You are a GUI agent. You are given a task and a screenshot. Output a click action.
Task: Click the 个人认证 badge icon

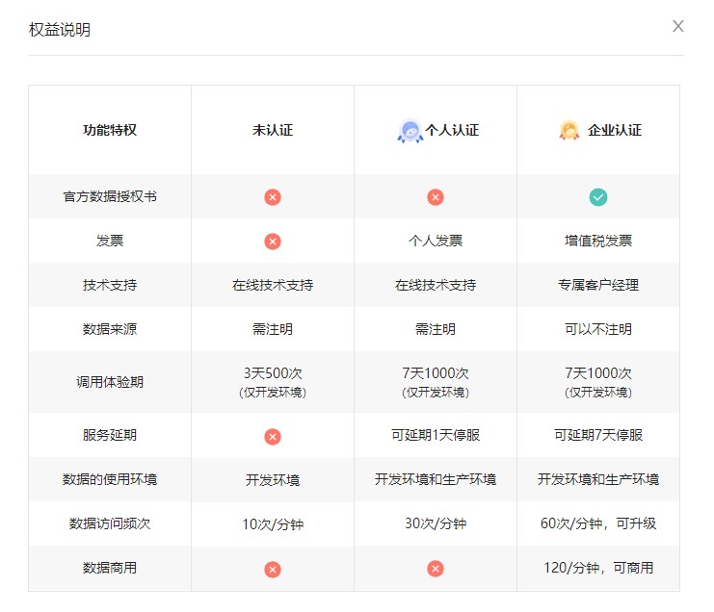pos(410,131)
